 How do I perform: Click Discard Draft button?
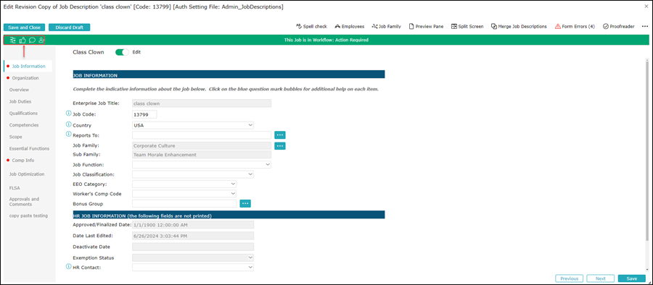click(69, 27)
